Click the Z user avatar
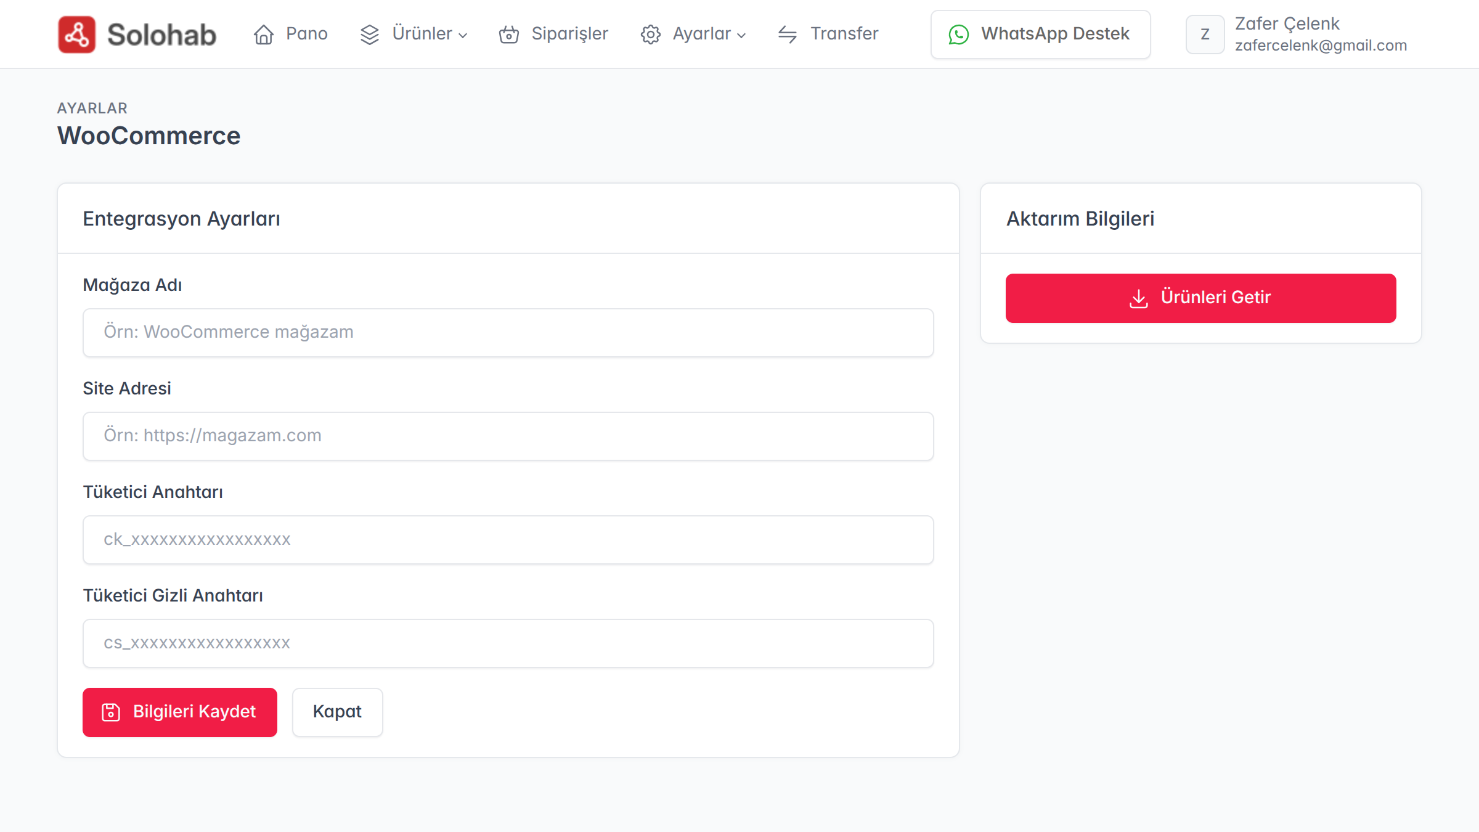Image resolution: width=1479 pixels, height=832 pixels. [1205, 35]
